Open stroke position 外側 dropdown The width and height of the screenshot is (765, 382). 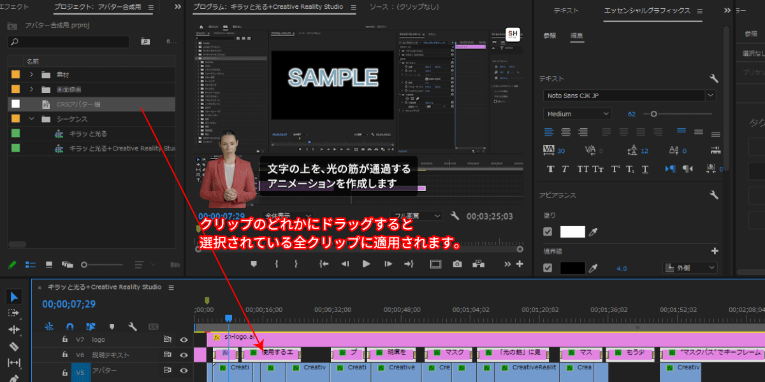pyautogui.click(x=690, y=268)
